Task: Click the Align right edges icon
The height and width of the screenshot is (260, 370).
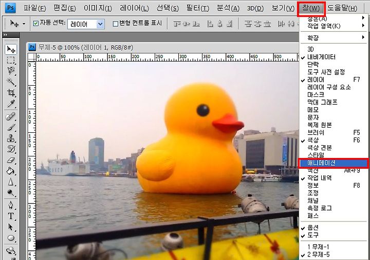Action: 229,24
